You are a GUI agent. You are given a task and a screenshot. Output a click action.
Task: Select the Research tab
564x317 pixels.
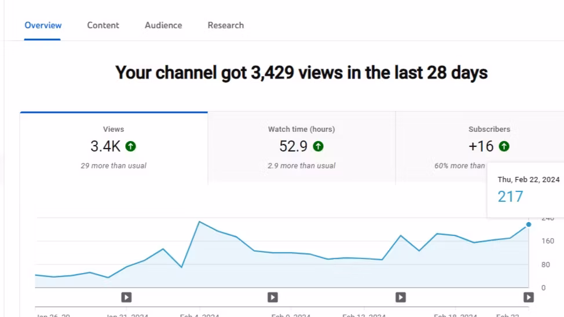226,25
